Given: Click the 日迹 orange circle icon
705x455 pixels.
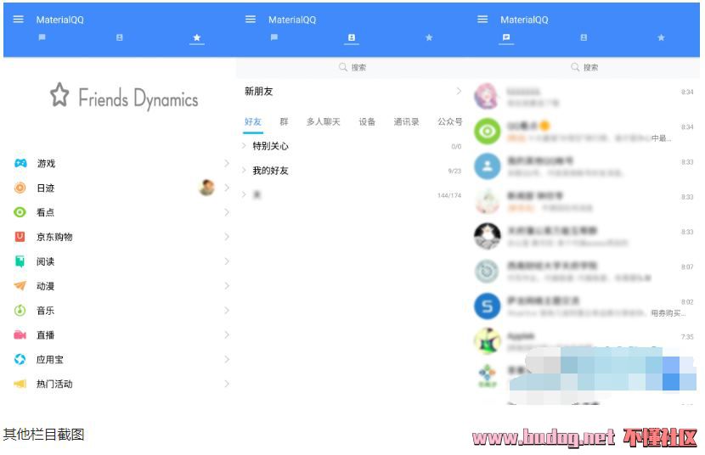Looking at the screenshot, I should coord(20,188).
